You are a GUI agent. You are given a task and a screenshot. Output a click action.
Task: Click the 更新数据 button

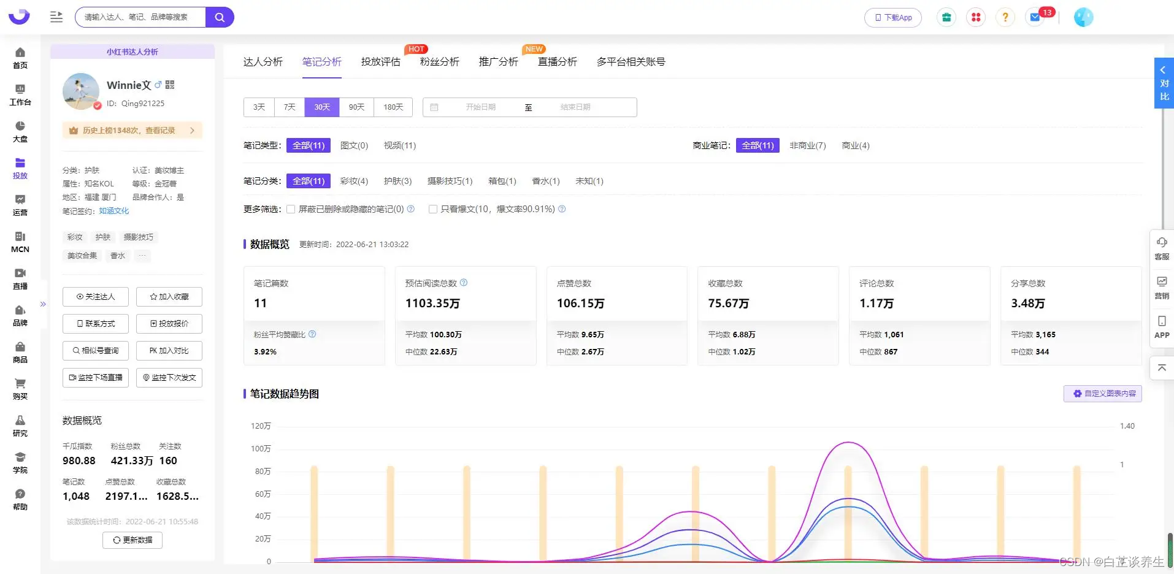click(132, 540)
